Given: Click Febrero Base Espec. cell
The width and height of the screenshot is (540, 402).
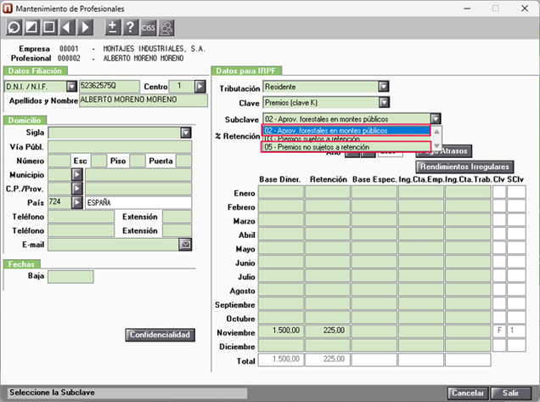Looking at the screenshot, I should [374, 207].
